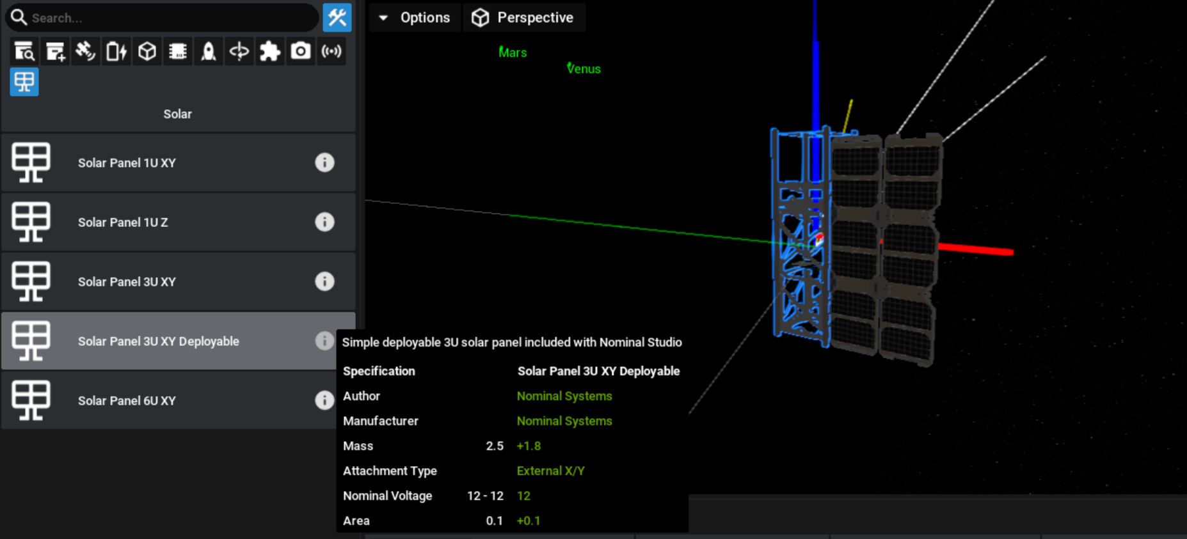Open the Options dropdown menu
The width and height of the screenshot is (1187, 539).
click(415, 17)
